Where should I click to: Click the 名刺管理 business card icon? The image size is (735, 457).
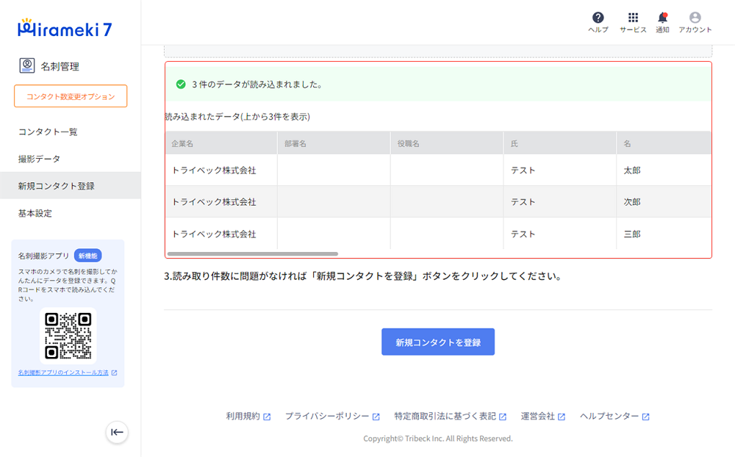pos(26,65)
